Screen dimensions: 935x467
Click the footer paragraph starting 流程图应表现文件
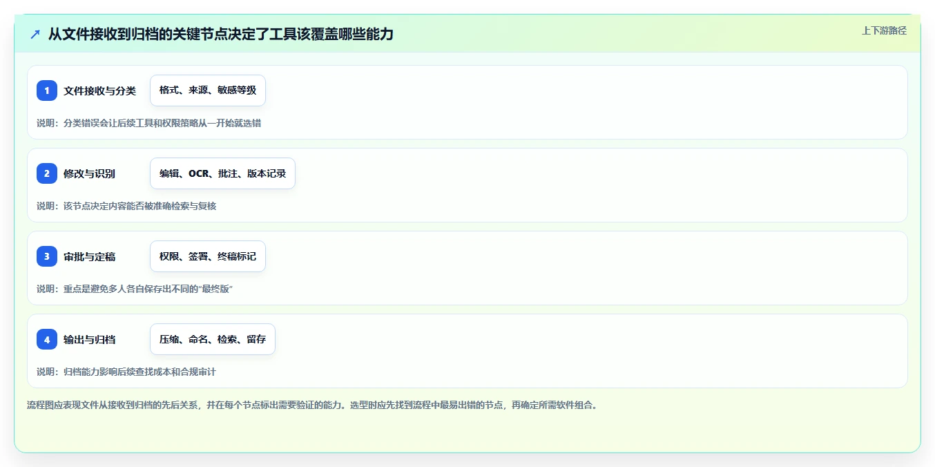pos(312,405)
